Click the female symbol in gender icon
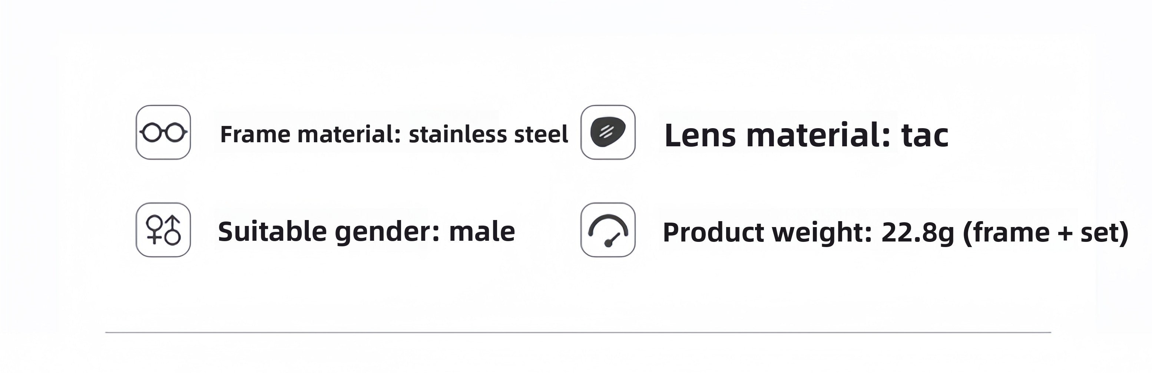The height and width of the screenshot is (373, 1152). pos(154,230)
